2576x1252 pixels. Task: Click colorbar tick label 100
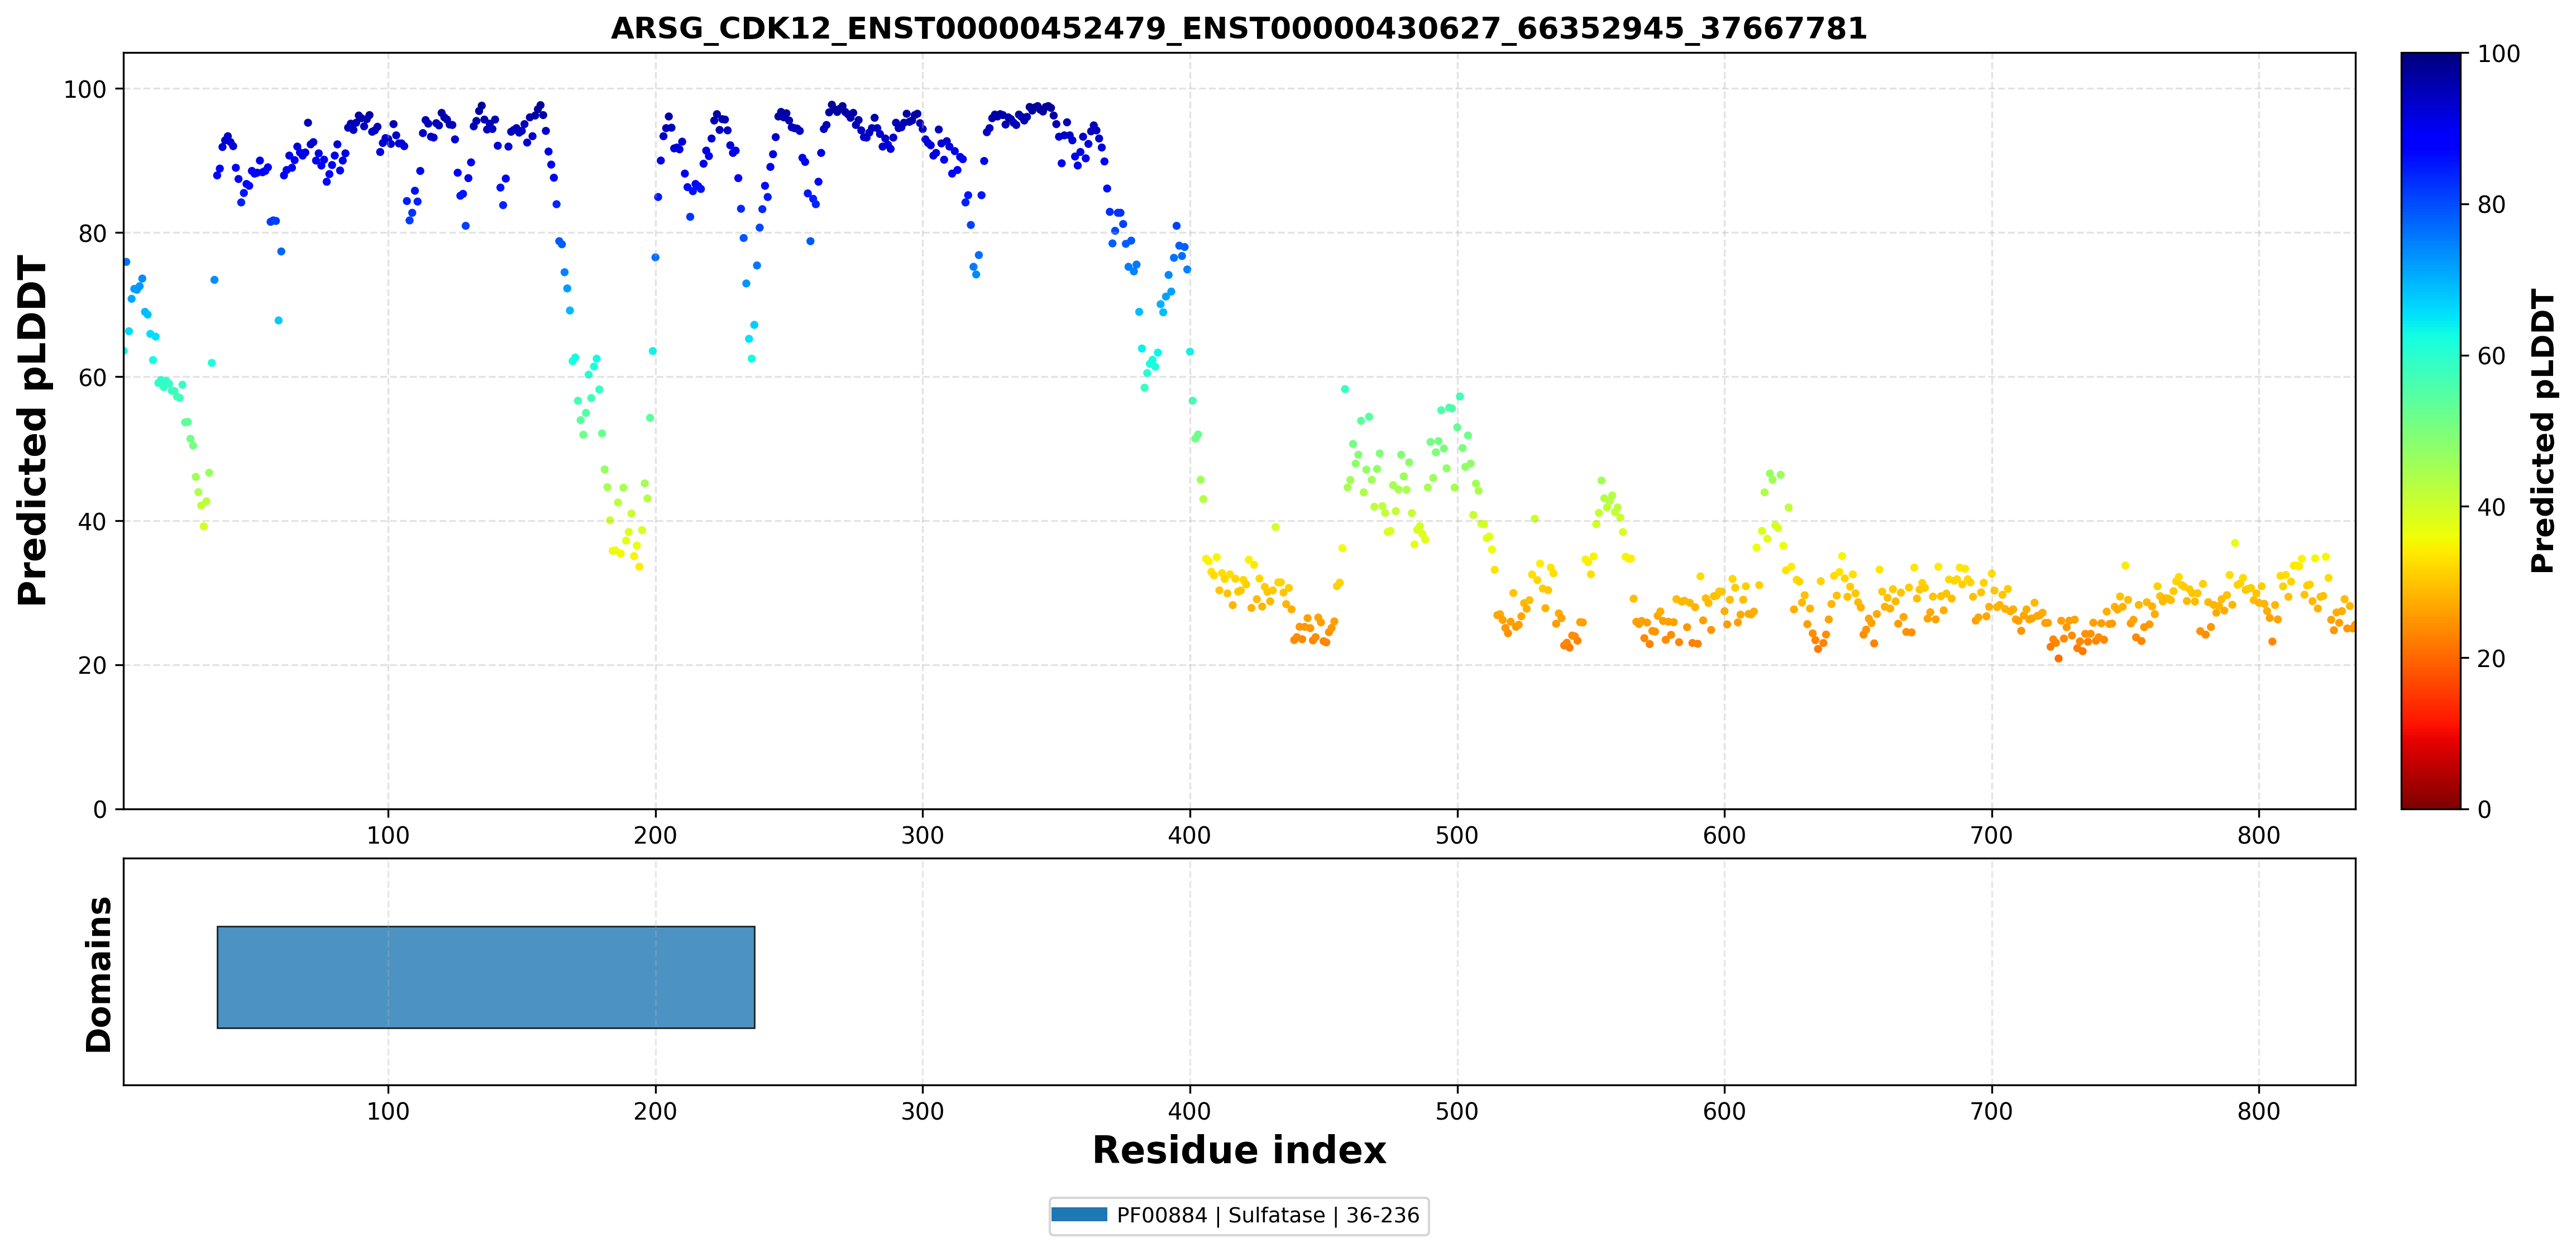[2498, 54]
